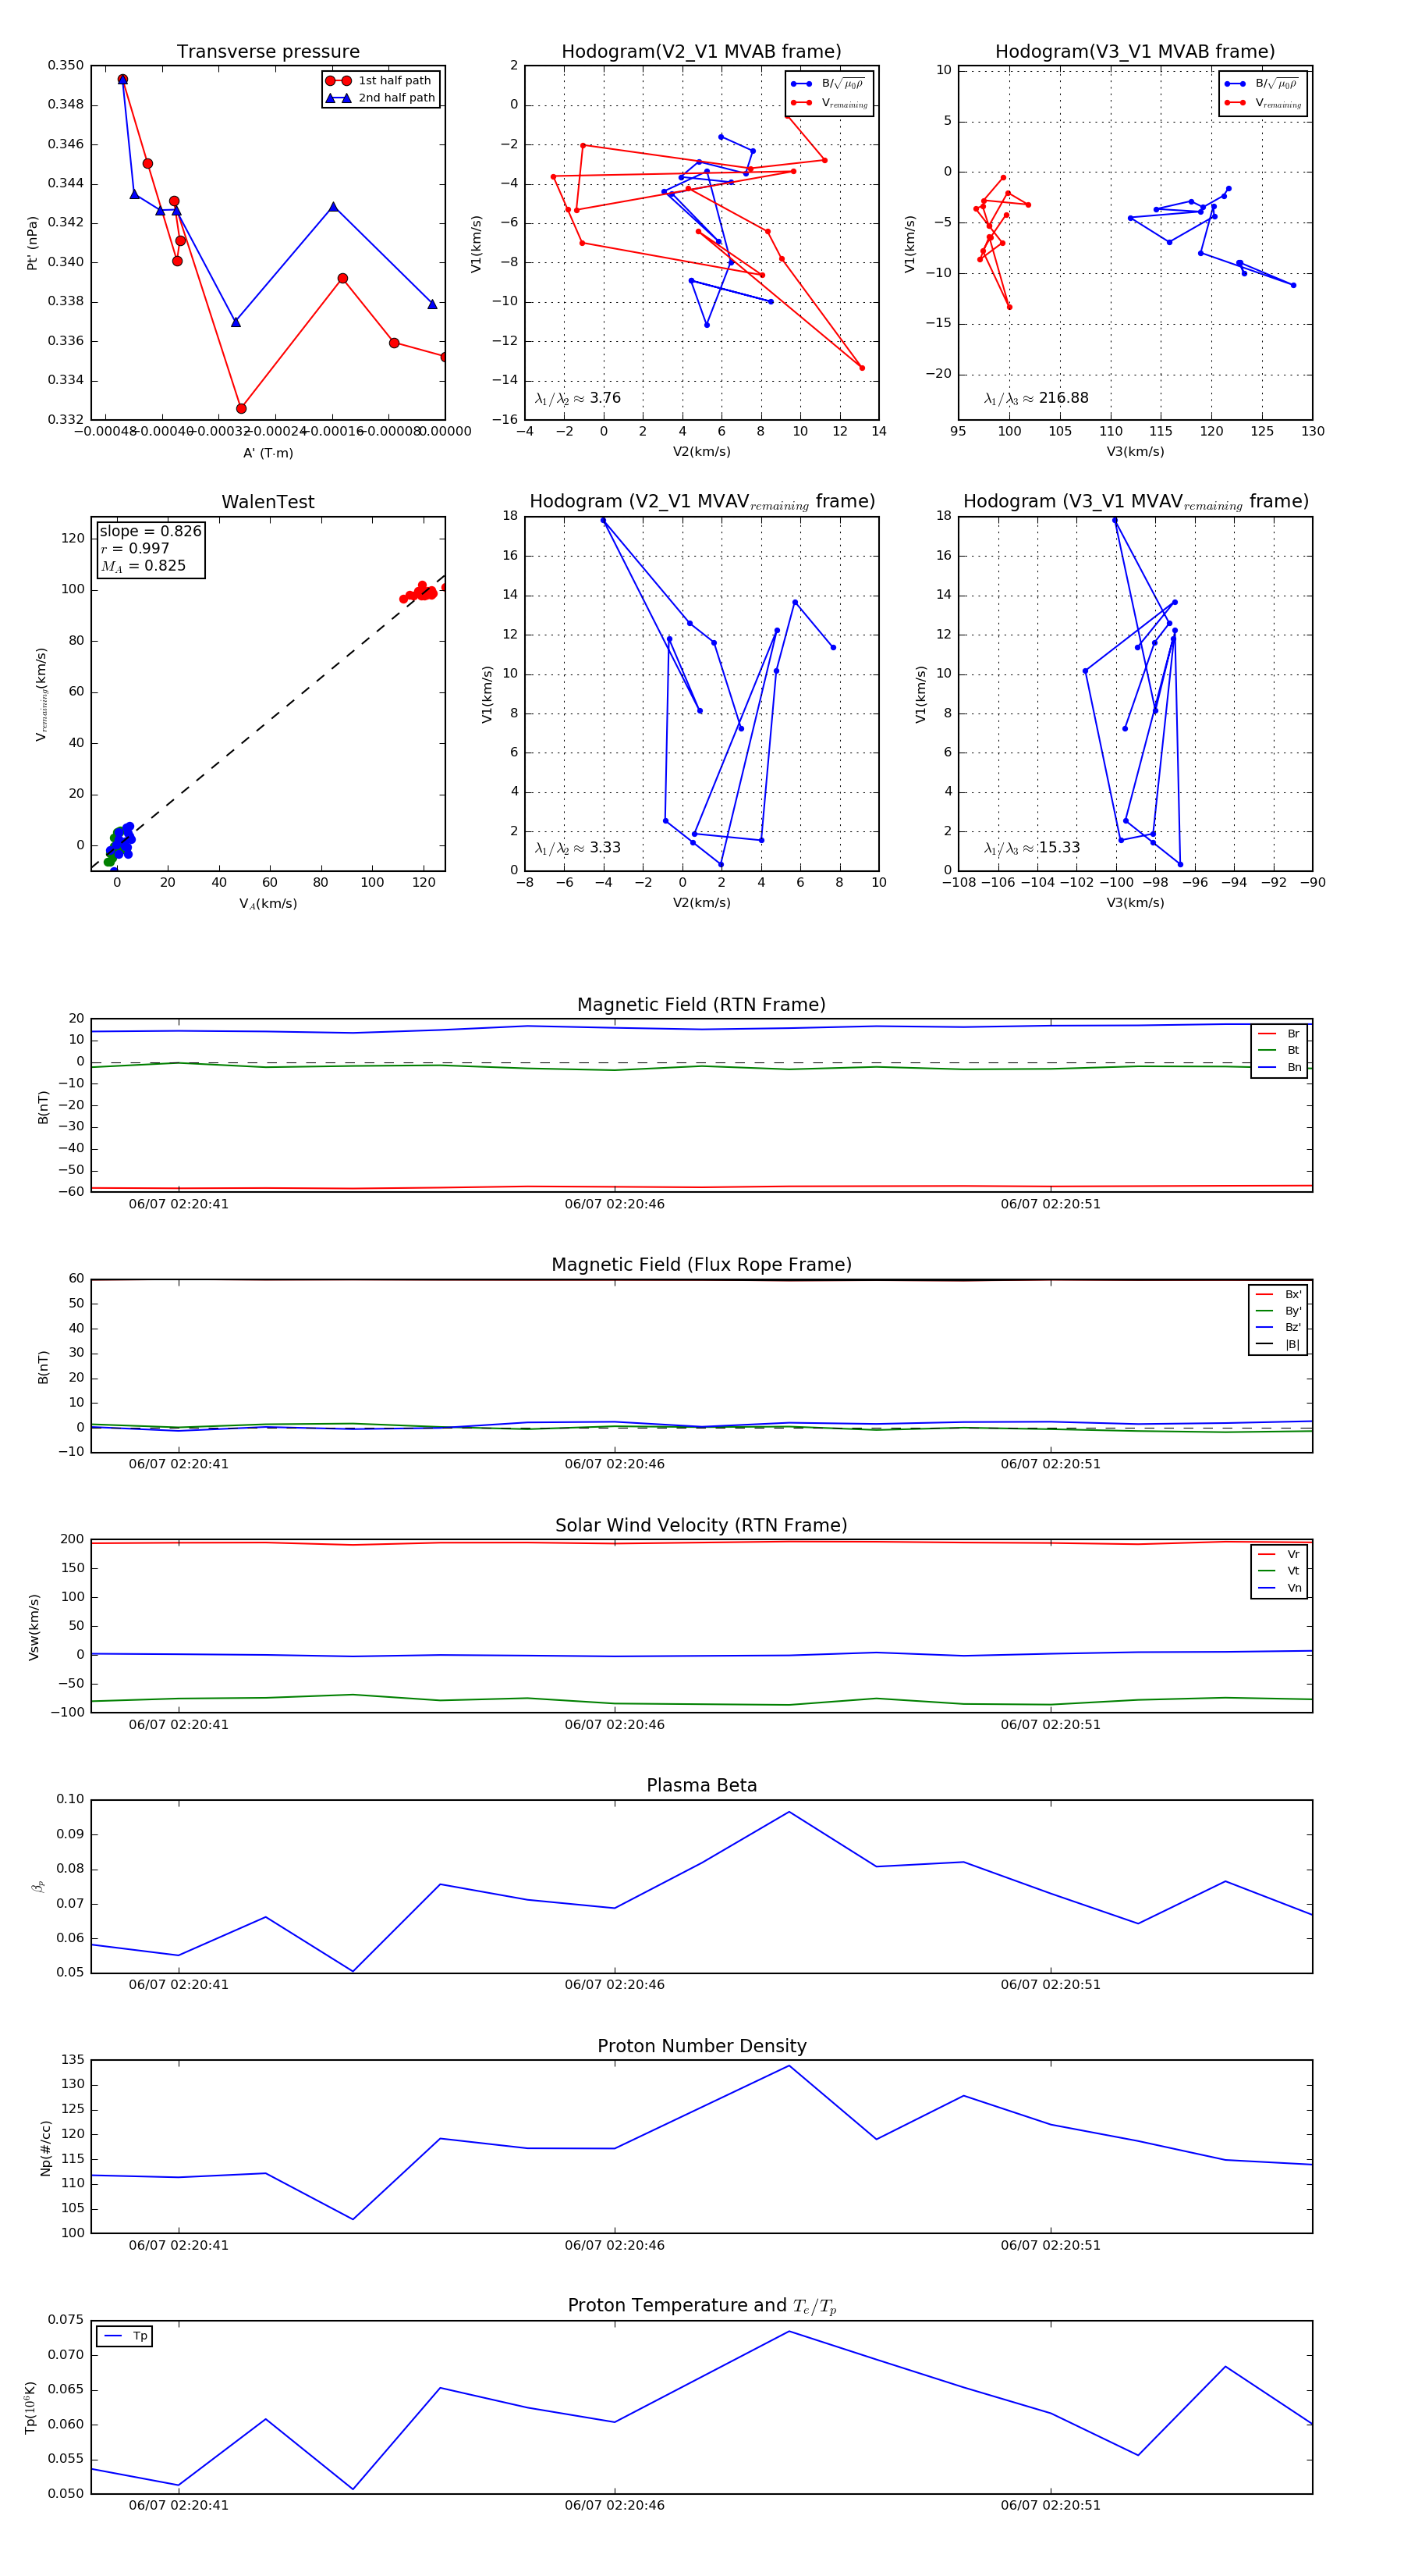This screenshot has height=2576, width=1404.
Task: Click the "Plasma Beta" plot title
Action: pyautogui.click(x=701, y=1786)
